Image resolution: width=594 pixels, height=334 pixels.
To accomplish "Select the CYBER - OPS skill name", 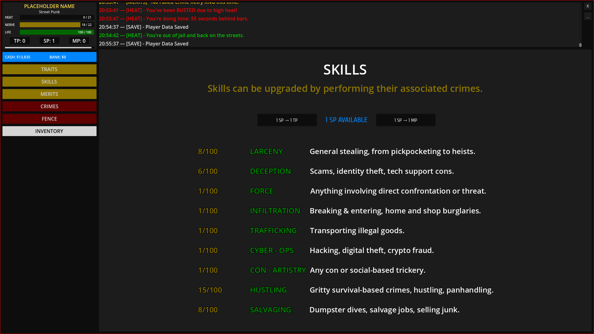I will 272,250.
